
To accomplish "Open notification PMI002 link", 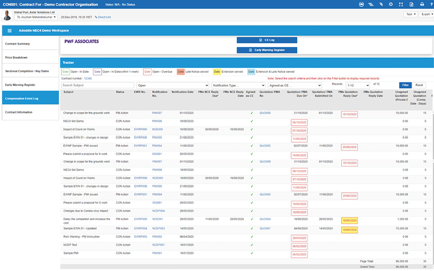I will coord(157,237).
